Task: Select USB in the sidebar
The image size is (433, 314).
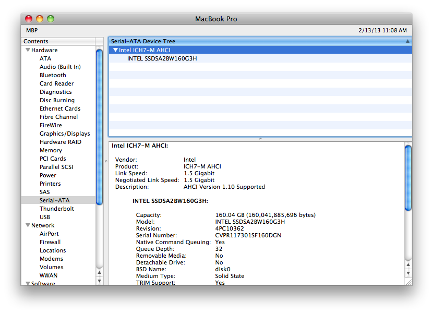Action: pyautogui.click(x=45, y=217)
